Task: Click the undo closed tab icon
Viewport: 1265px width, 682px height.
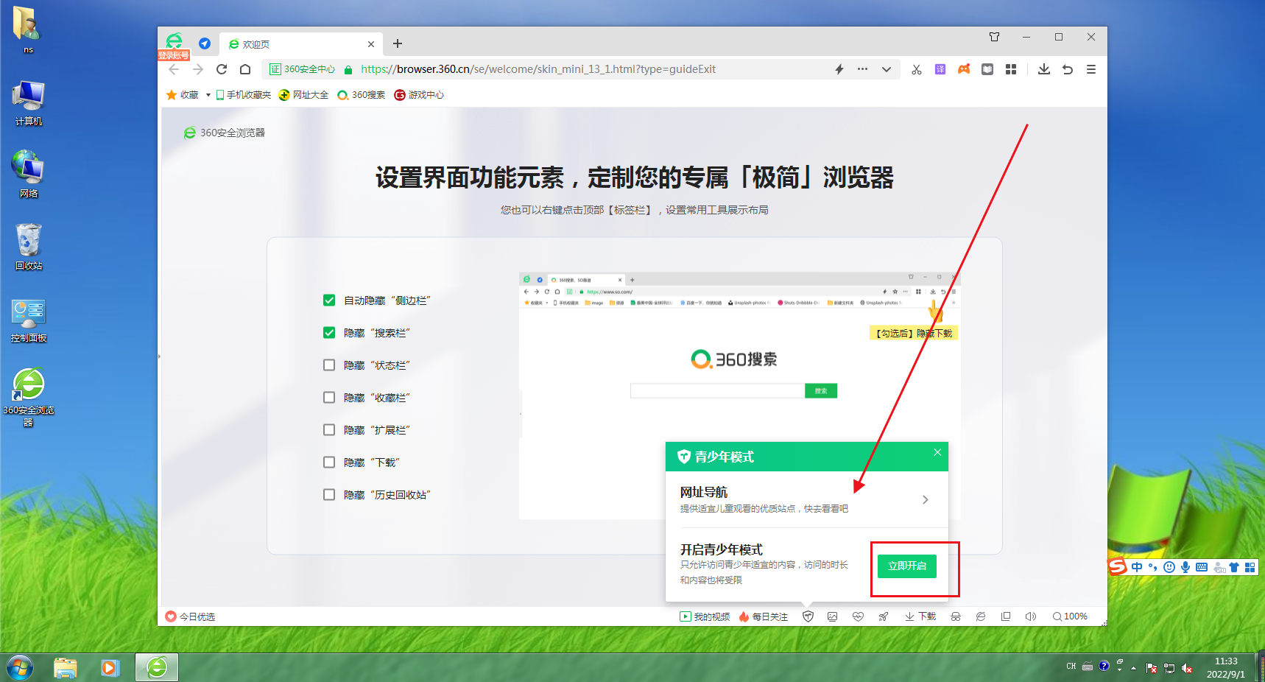Action: tap(1068, 69)
